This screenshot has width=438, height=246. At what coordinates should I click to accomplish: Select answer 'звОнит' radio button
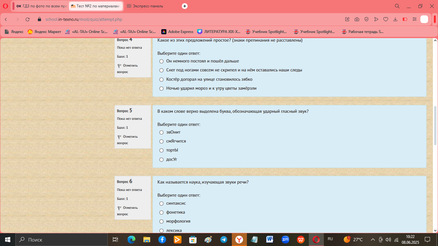[162, 132]
